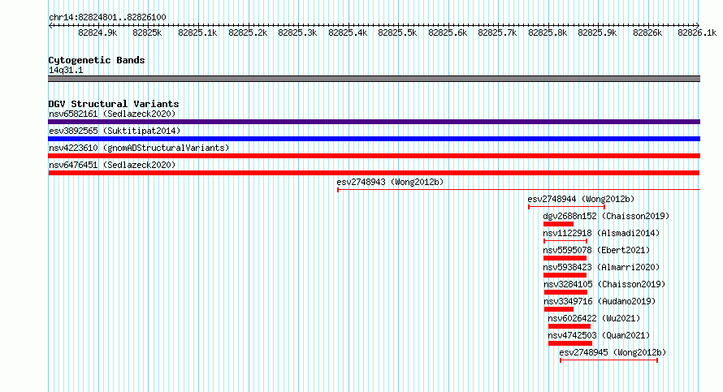Open the nsv1122918 (Alsmadi2014) label
Image resolution: width=723 pixels, height=392 pixels.
pyautogui.click(x=601, y=233)
